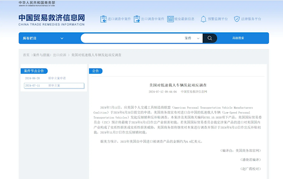Image resolution: width=283 pixels, height=179 pixels.
Task: Click the export investigation cases icon
Action: pos(137,19)
